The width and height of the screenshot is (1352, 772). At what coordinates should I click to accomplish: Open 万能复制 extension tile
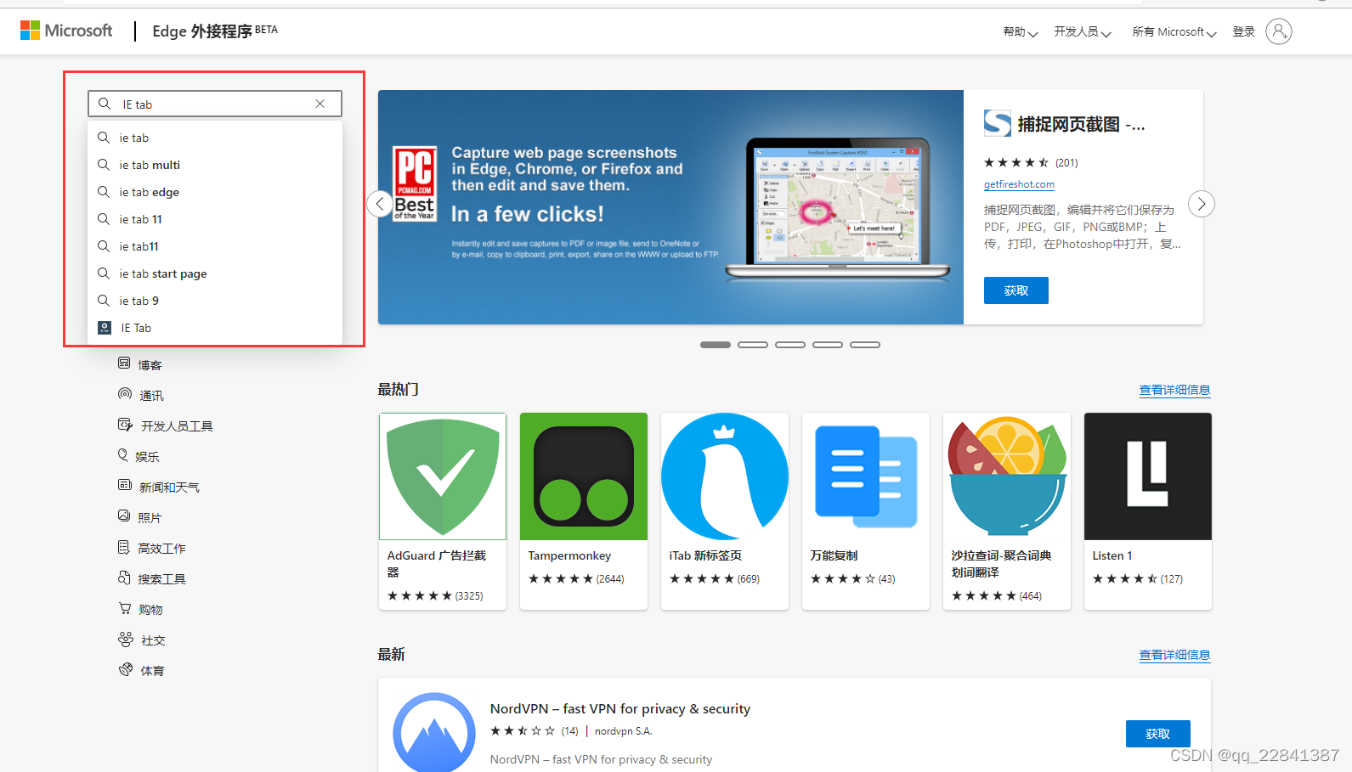(x=866, y=511)
